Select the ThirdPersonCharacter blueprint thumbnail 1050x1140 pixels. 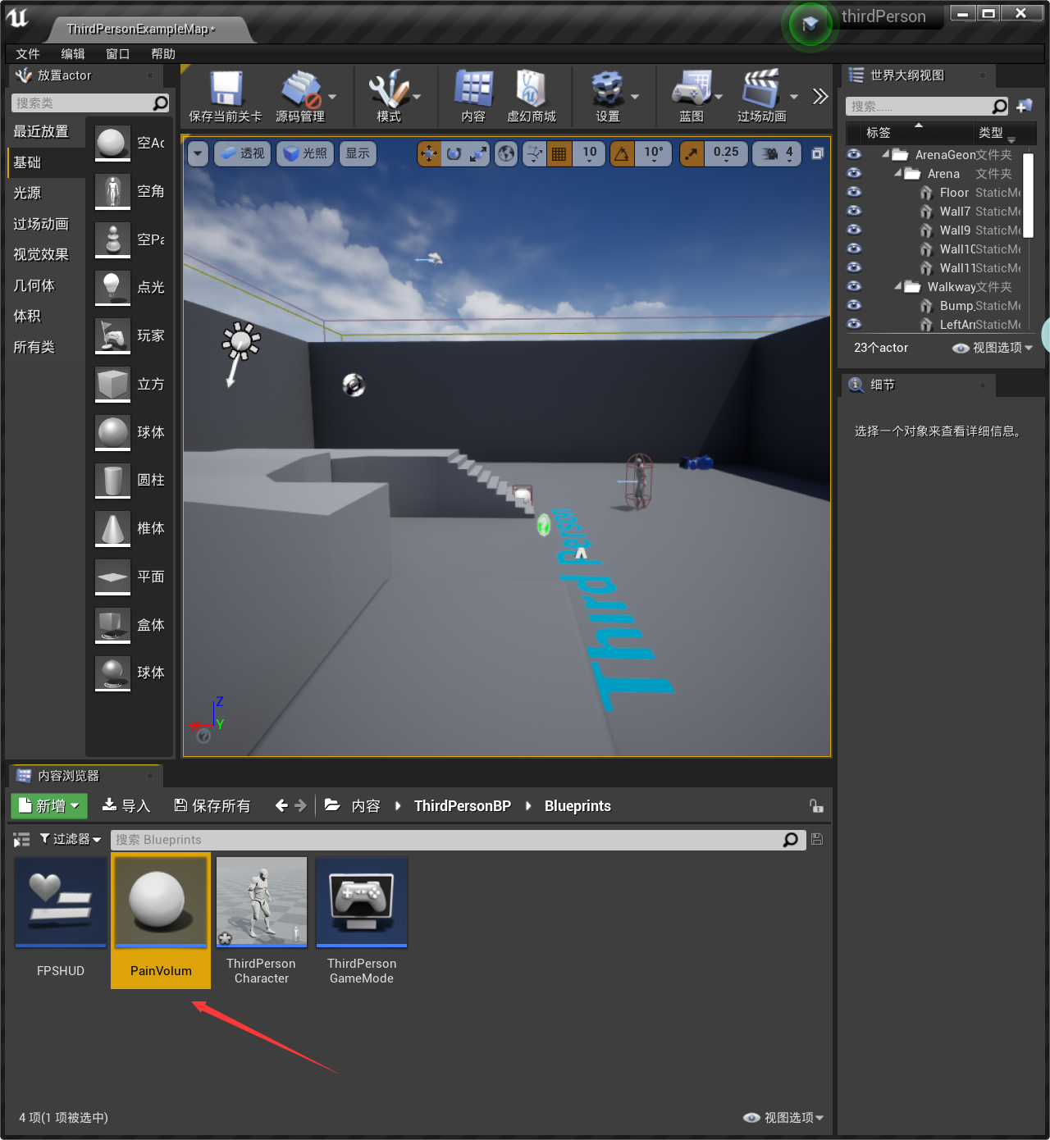[262, 902]
